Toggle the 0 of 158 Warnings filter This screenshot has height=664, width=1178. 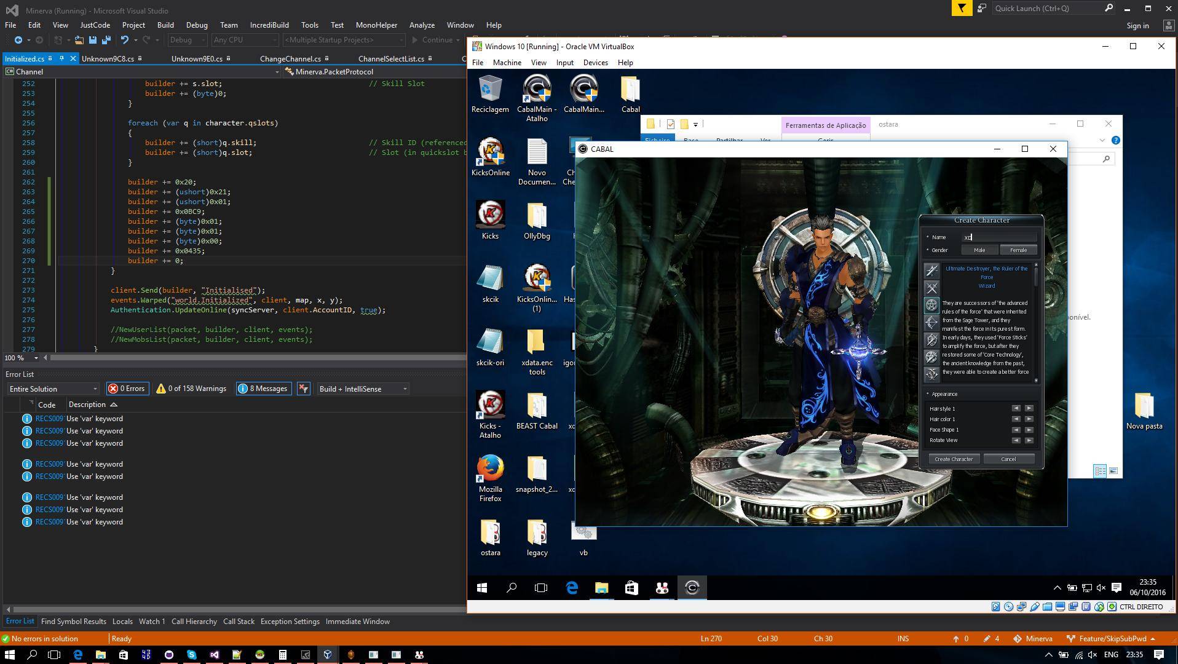[x=192, y=389]
